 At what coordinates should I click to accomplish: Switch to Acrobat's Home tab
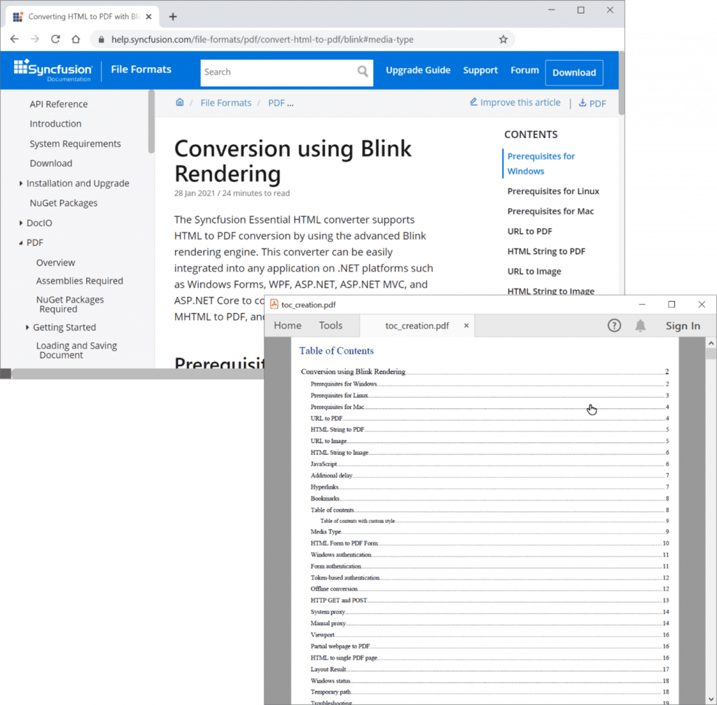[287, 325]
